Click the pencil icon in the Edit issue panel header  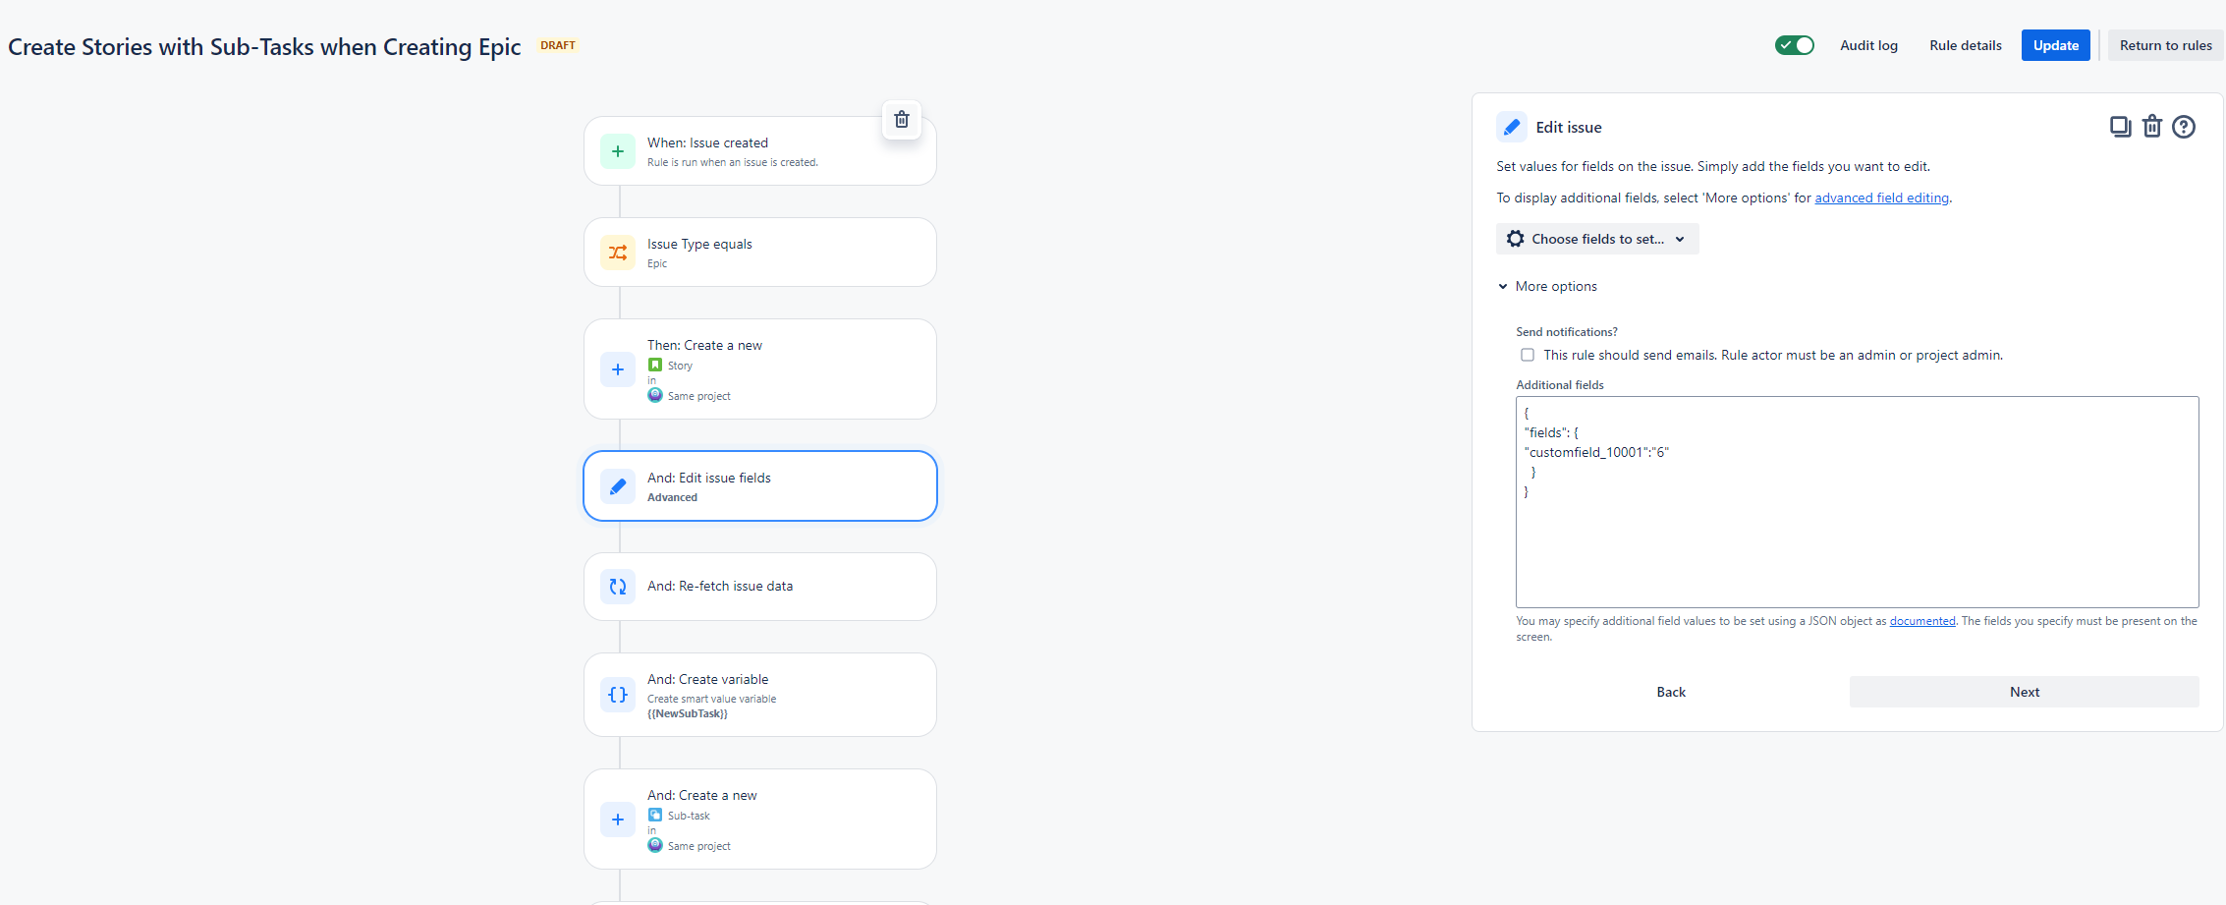tap(1512, 127)
